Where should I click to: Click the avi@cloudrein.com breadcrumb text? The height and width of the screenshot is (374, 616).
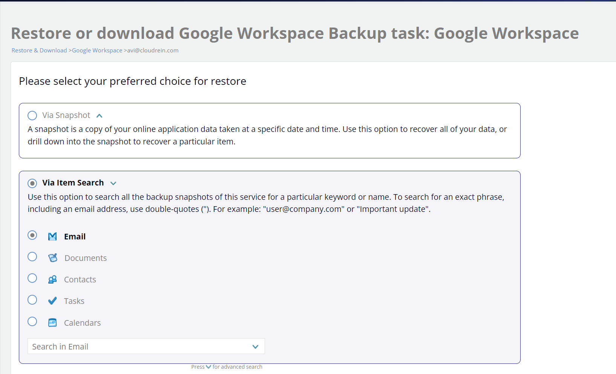pyautogui.click(x=153, y=51)
